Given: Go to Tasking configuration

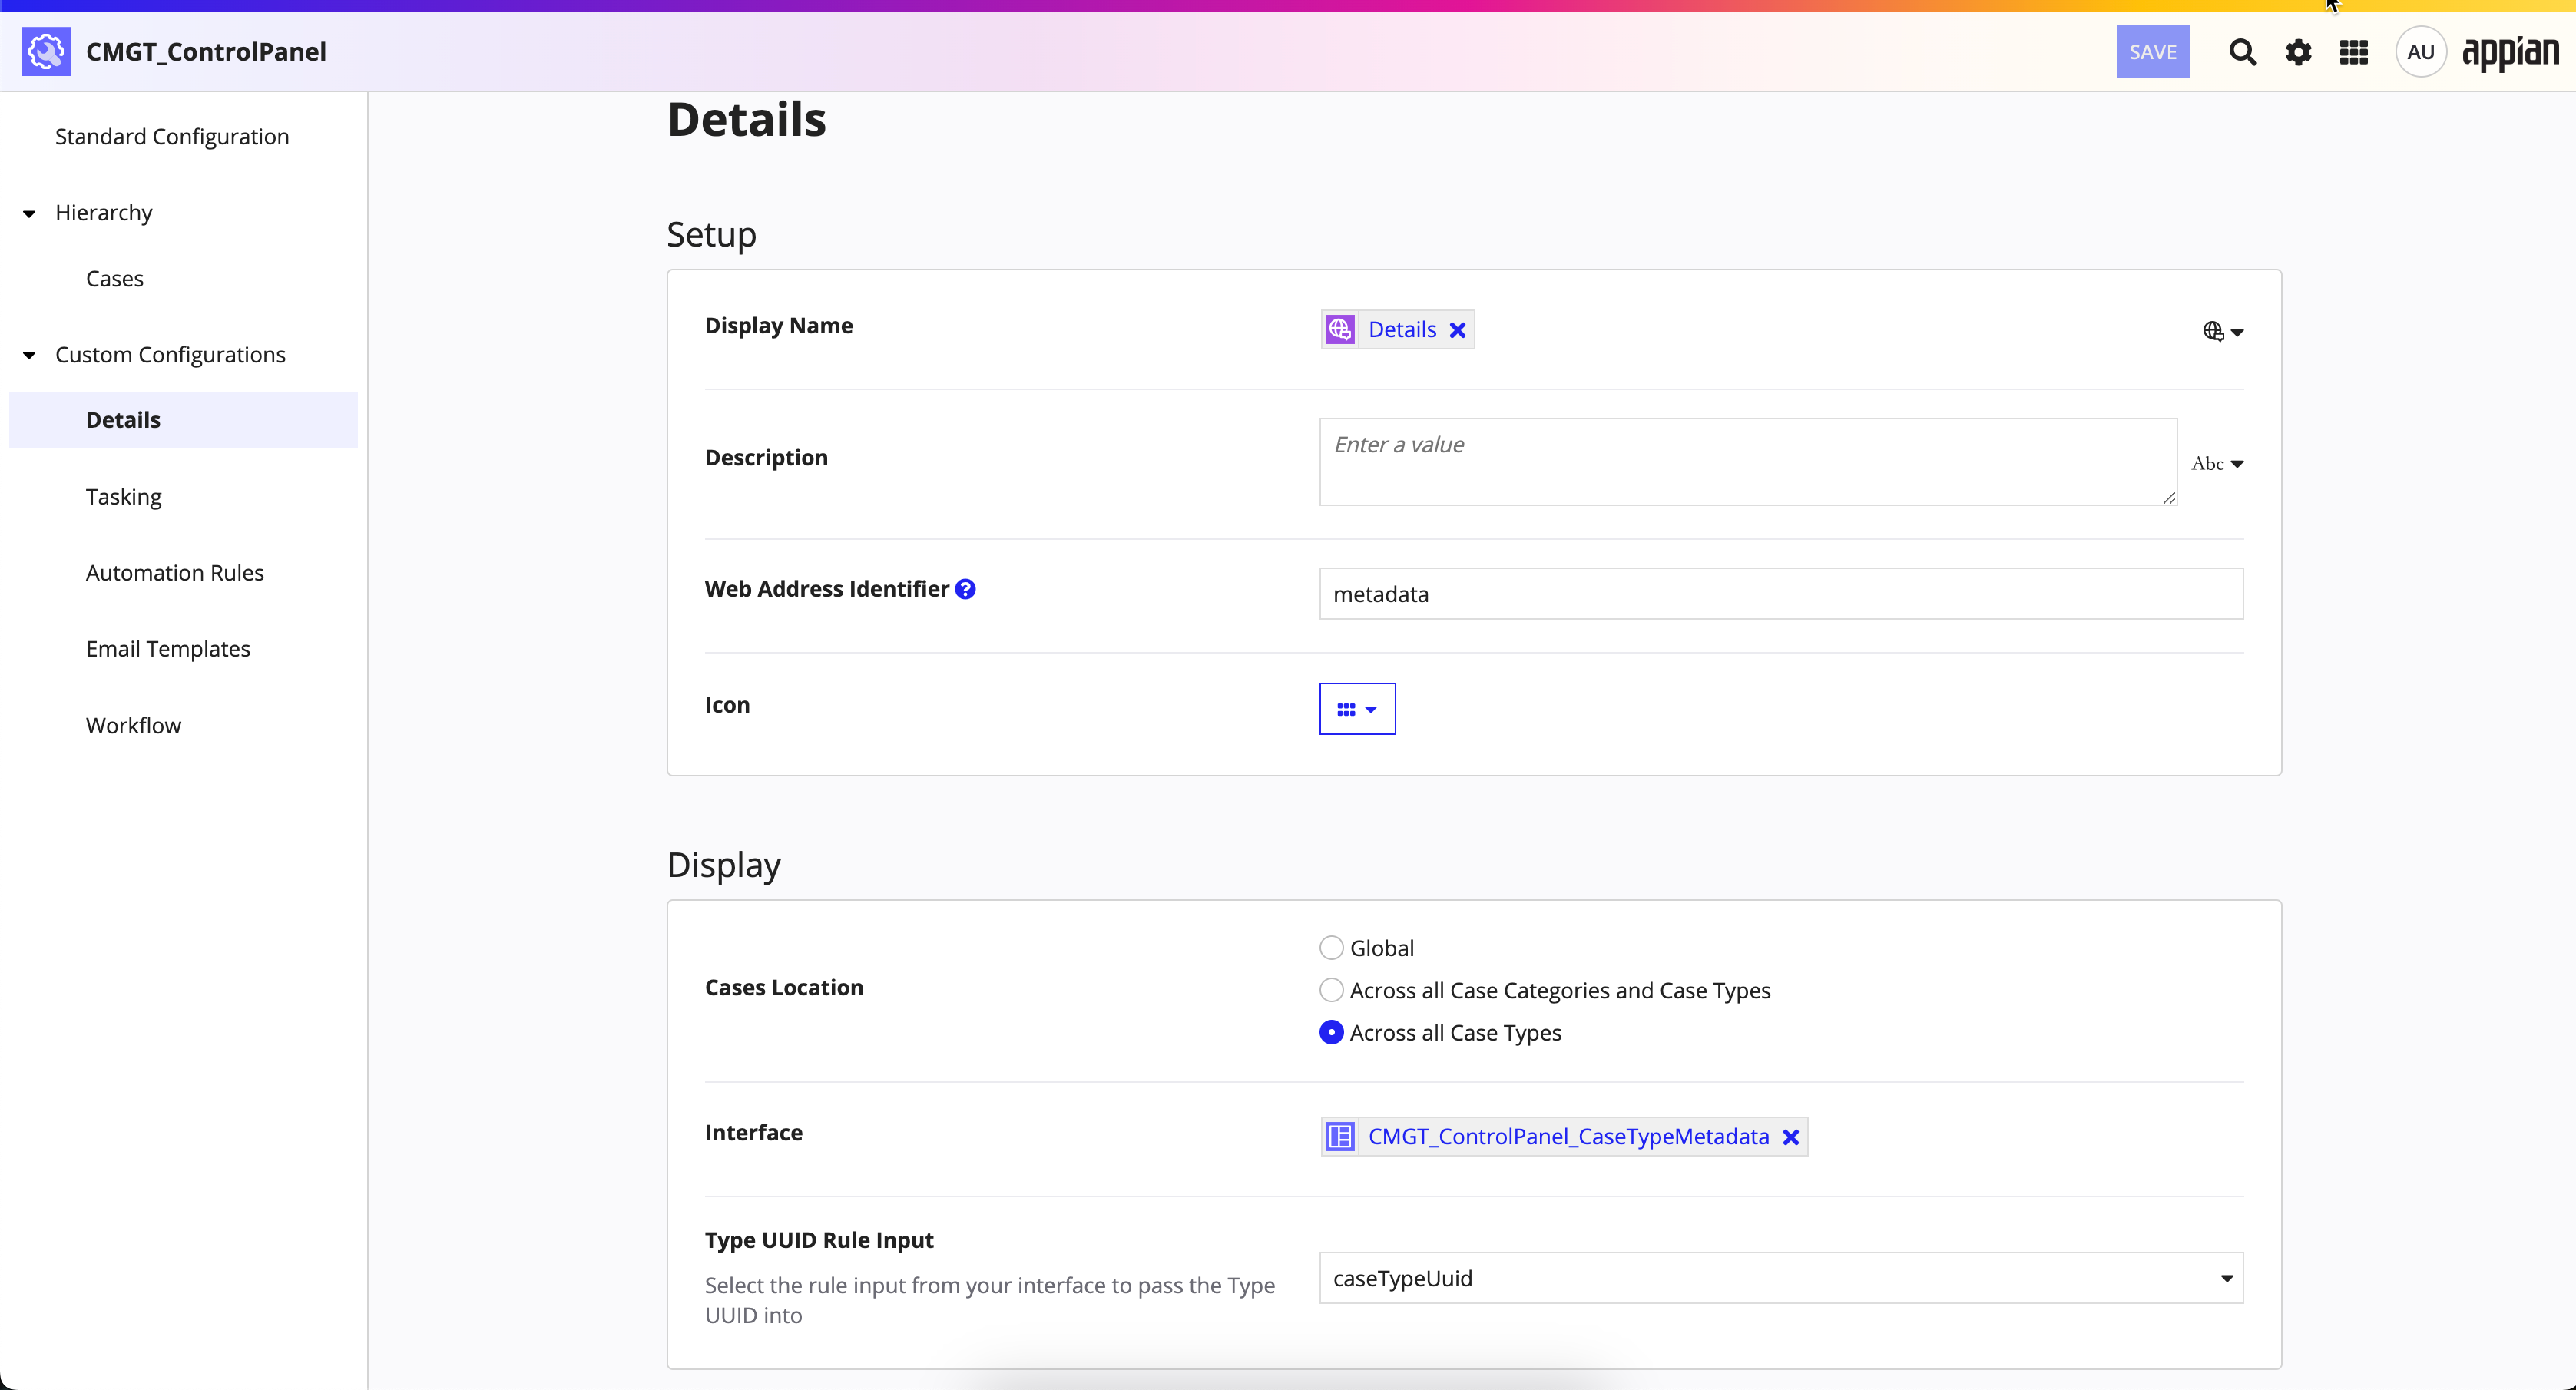Looking at the screenshot, I should 124,496.
